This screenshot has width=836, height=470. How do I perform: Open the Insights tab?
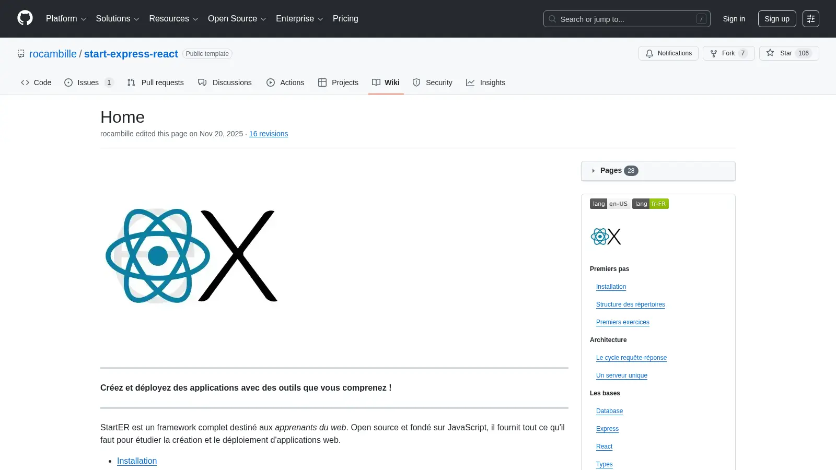tap(486, 83)
